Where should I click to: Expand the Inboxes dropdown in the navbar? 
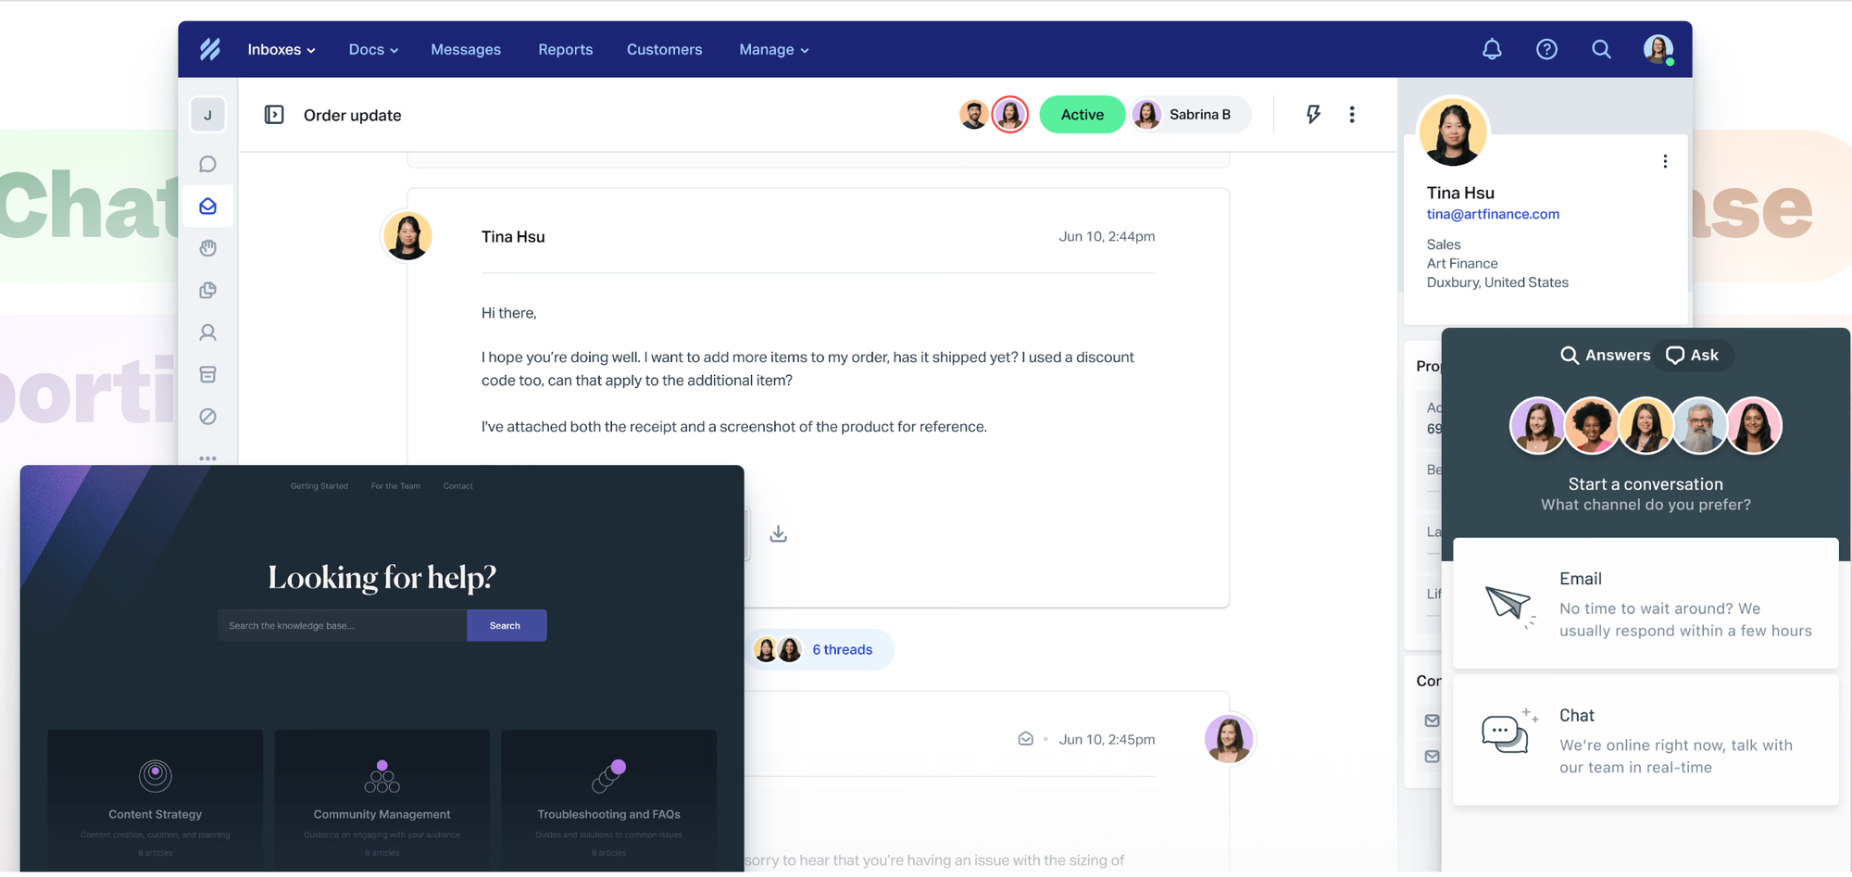pyautogui.click(x=281, y=49)
